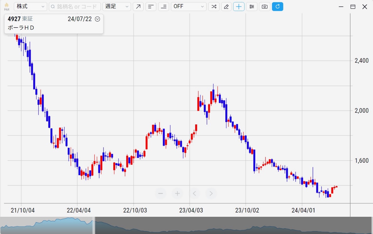Click the left-aligned lines icon
This screenshot has width=373, height=234.
(x=151, y=7)
